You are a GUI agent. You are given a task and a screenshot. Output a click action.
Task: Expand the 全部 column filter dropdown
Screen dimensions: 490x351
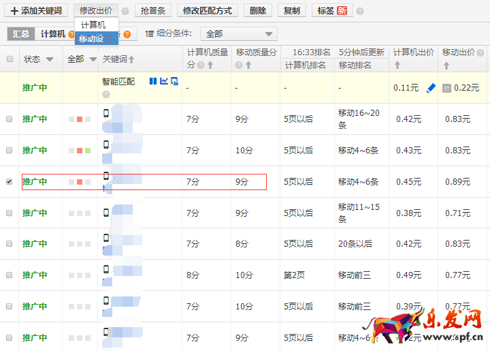tap(92, 59)
